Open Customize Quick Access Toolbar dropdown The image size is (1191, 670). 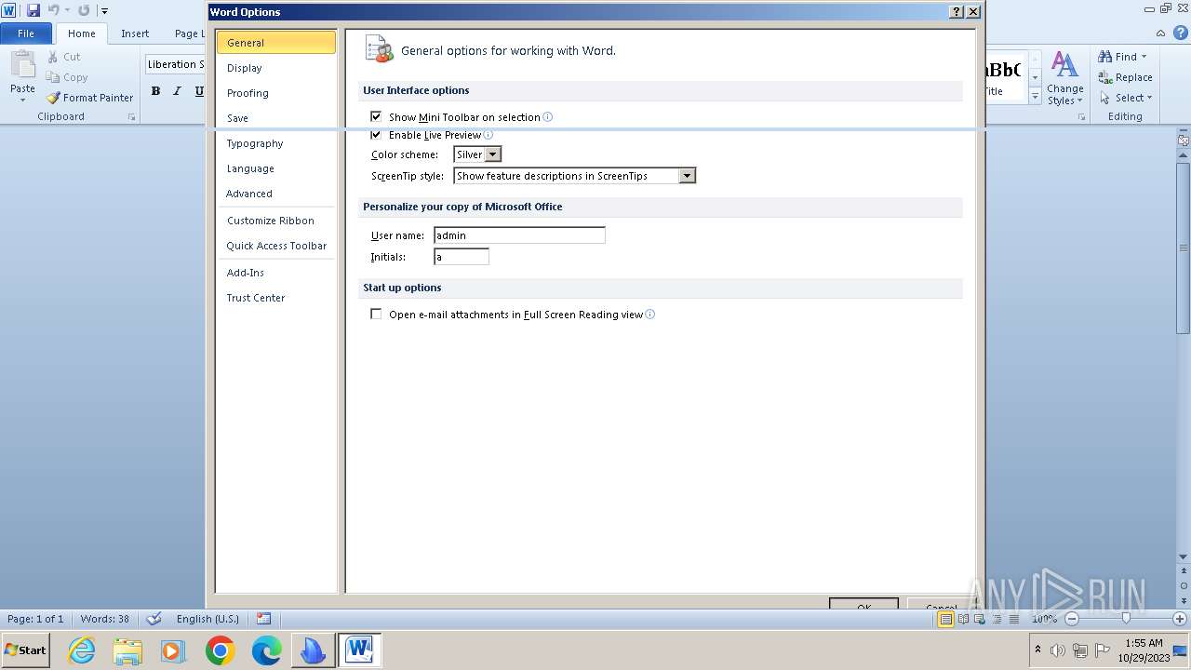104,11
